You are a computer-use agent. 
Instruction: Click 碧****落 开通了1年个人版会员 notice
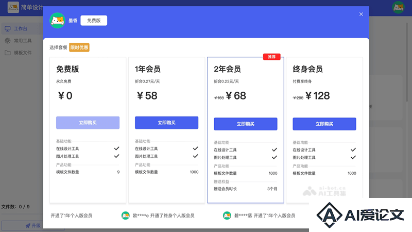point(265,216)
